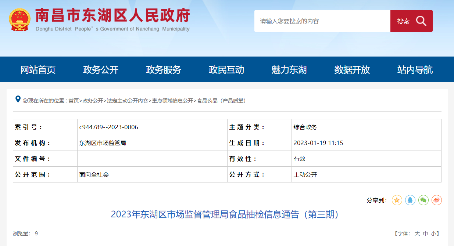
Task: Set font size to 大
Action: pyautogui.click(x=417, y=234)
